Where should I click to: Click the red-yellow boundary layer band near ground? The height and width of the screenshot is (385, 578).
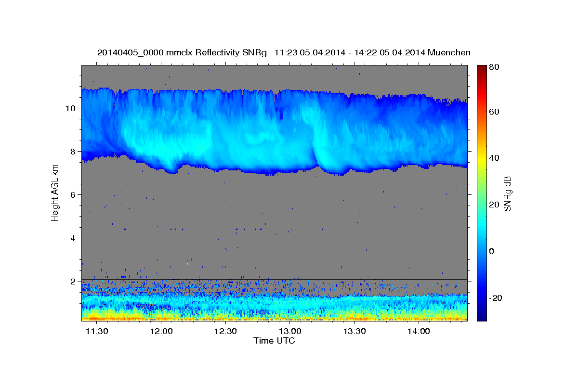point(275,316)
